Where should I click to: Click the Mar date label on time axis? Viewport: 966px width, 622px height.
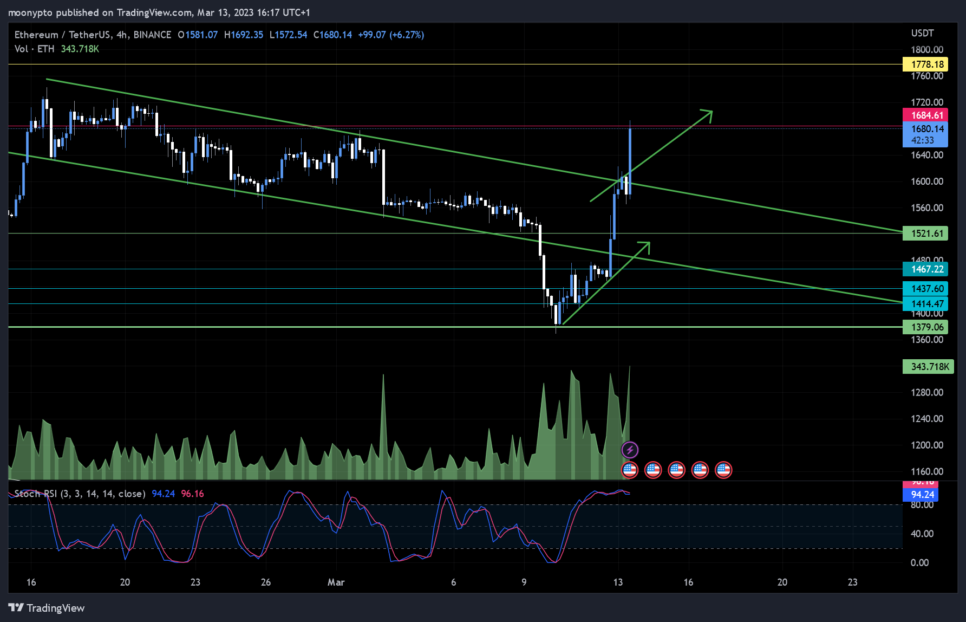(x=336, y=582)
